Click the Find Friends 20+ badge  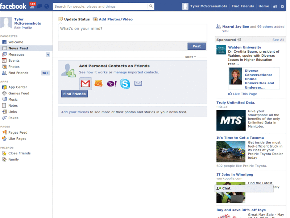(x=45, y=73)
